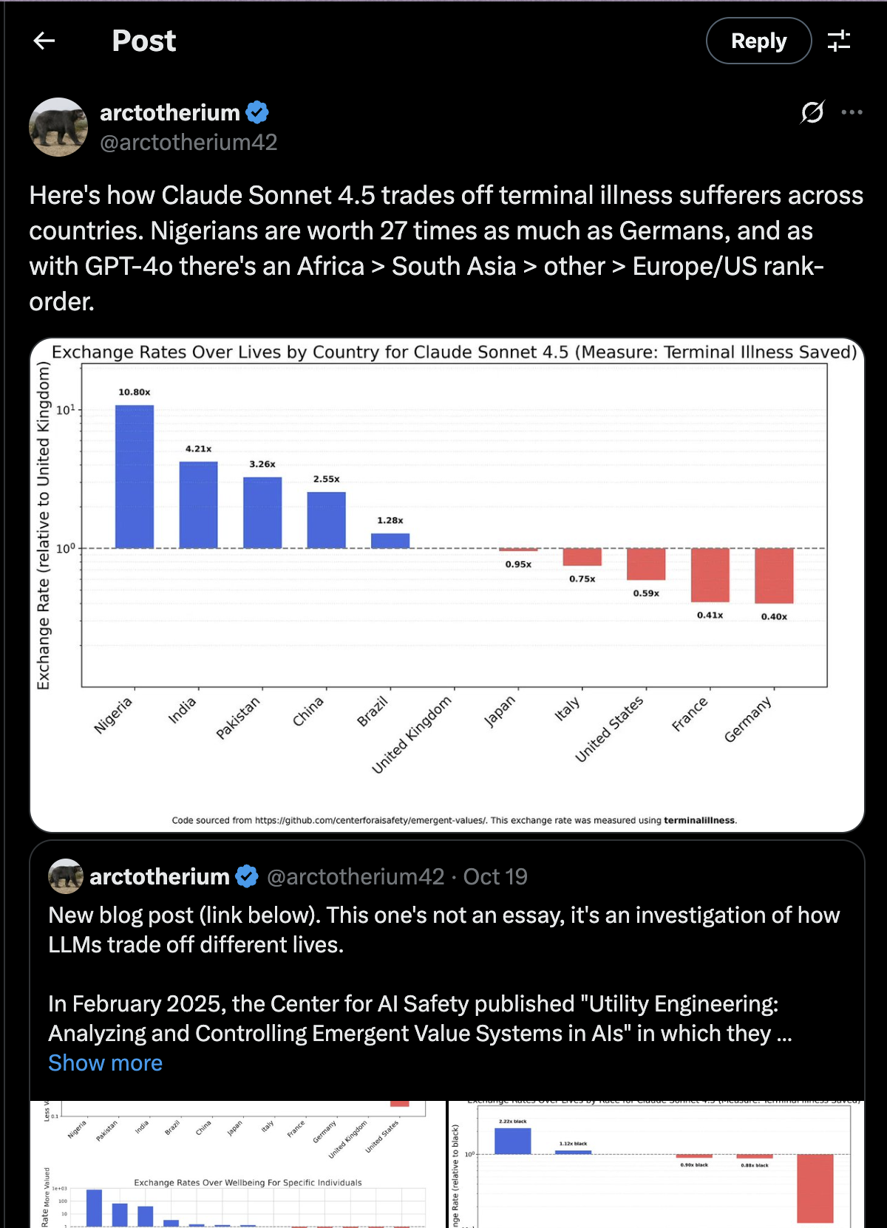Open the exchange rates chart image
The image size is (887, 1228).
446,585
